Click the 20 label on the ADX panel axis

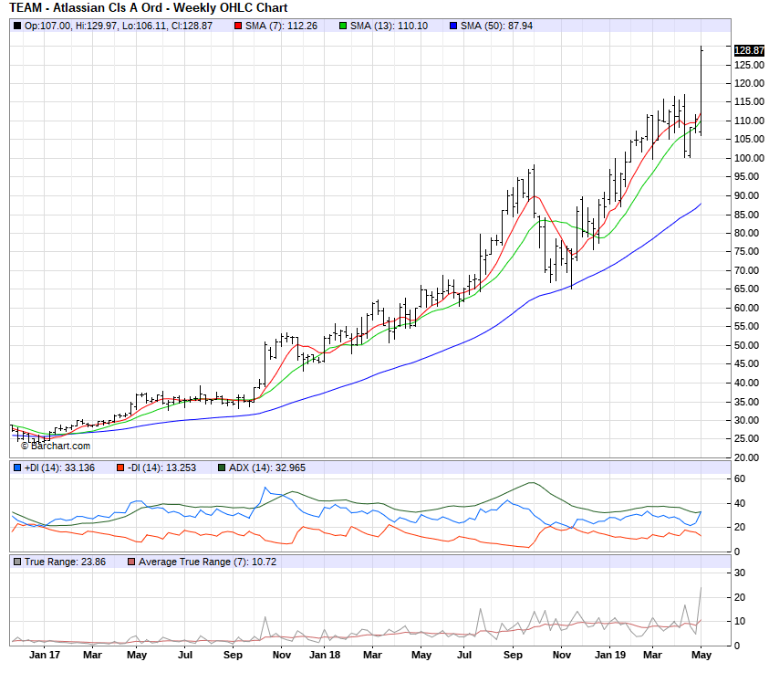point(740,528)
